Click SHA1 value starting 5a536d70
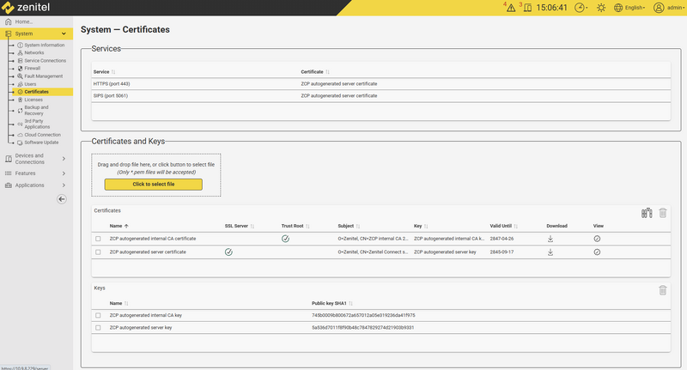687x370 pixels. 362,328
